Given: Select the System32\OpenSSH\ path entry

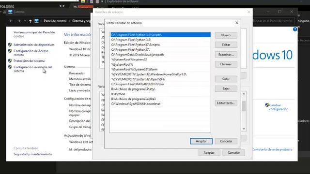Looking at the screenshot, I should (160, 79).
